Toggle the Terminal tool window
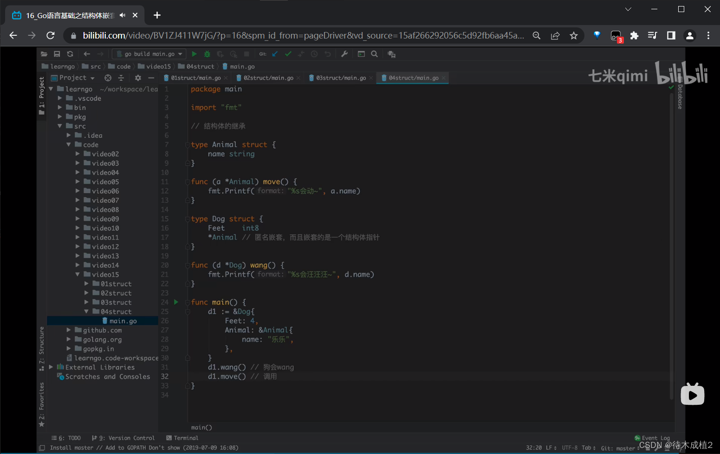The width and height of the screenshot is (720, 454). tap(182, 438)
